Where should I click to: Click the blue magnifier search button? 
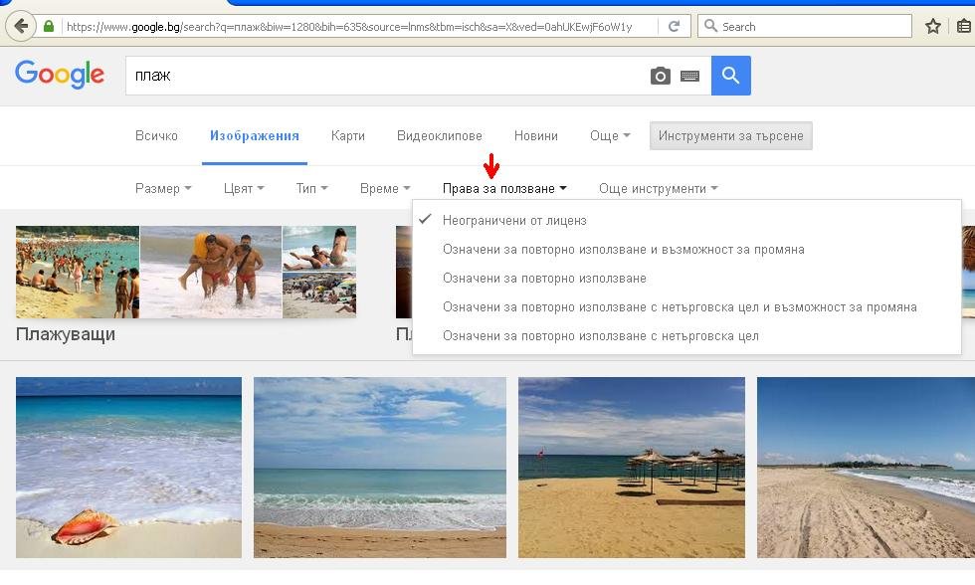pos(730,76)
